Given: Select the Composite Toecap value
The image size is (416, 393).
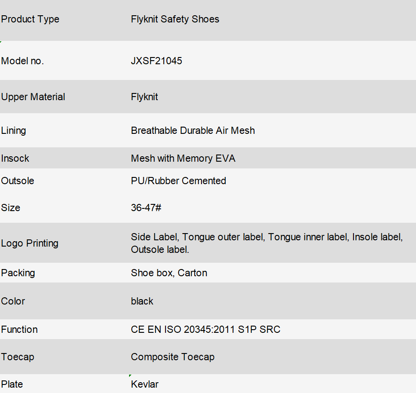Looking at the screenshot, I should coord(173,357).
